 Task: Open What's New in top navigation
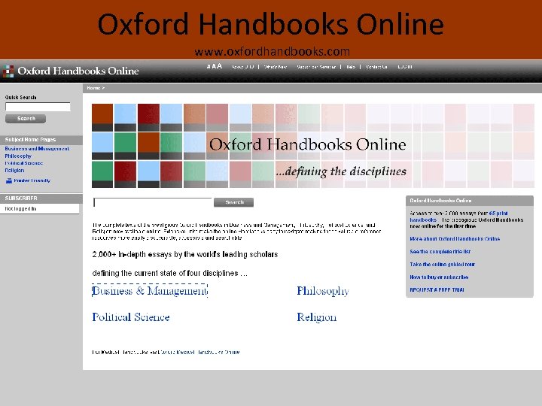pyautogui.click(x=276, y=67)
